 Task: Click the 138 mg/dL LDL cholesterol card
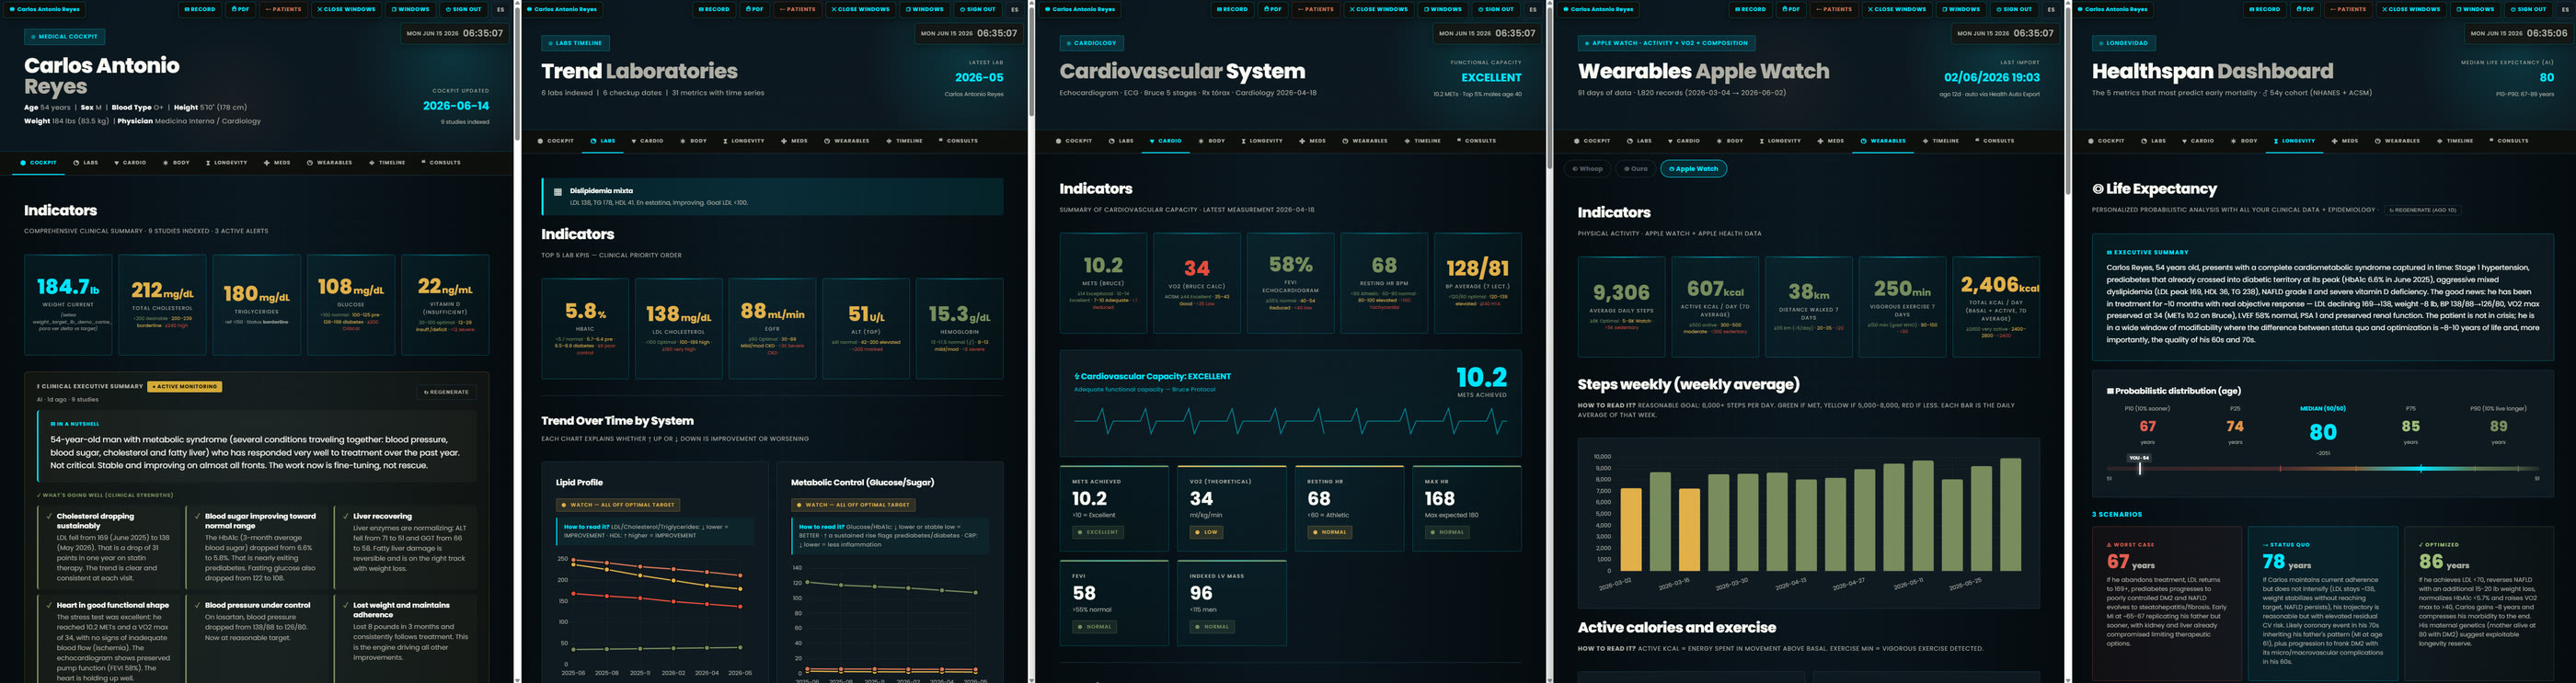[x=679, y=328]
